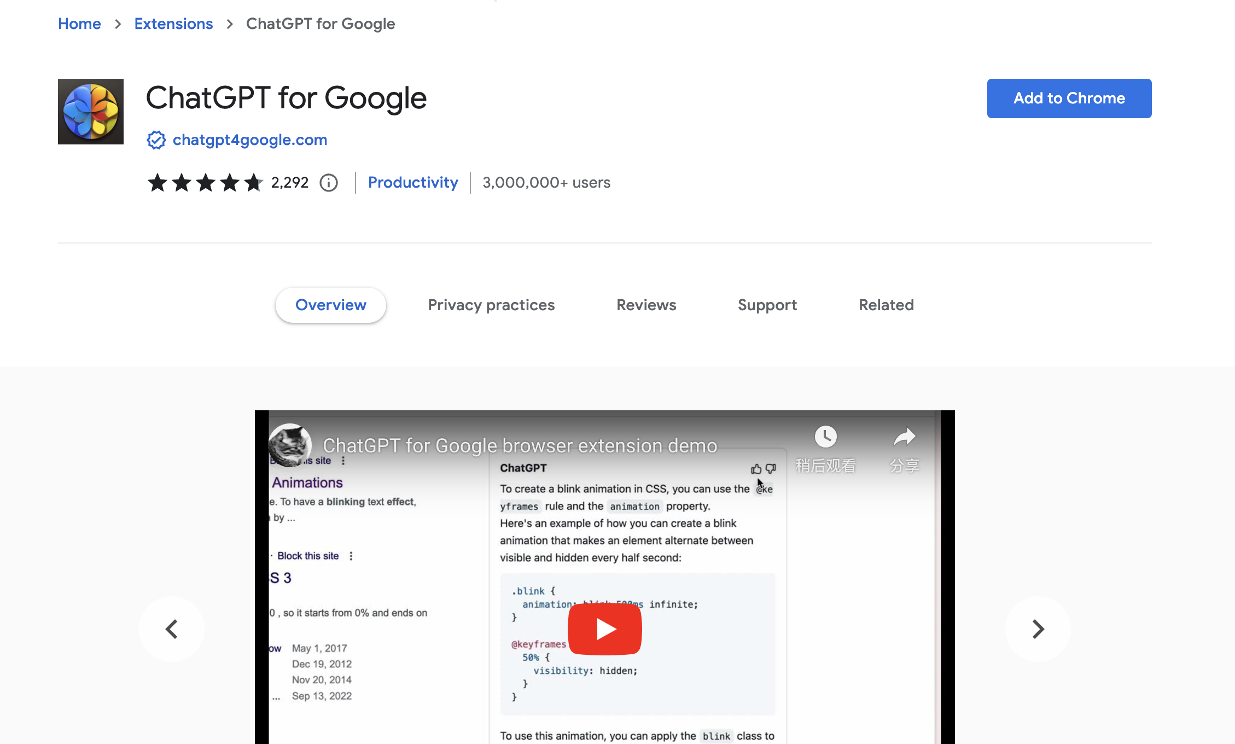Click the Extensions breadcrumb link
Viewport: 1235px width, 744px height.
(173, 24)
